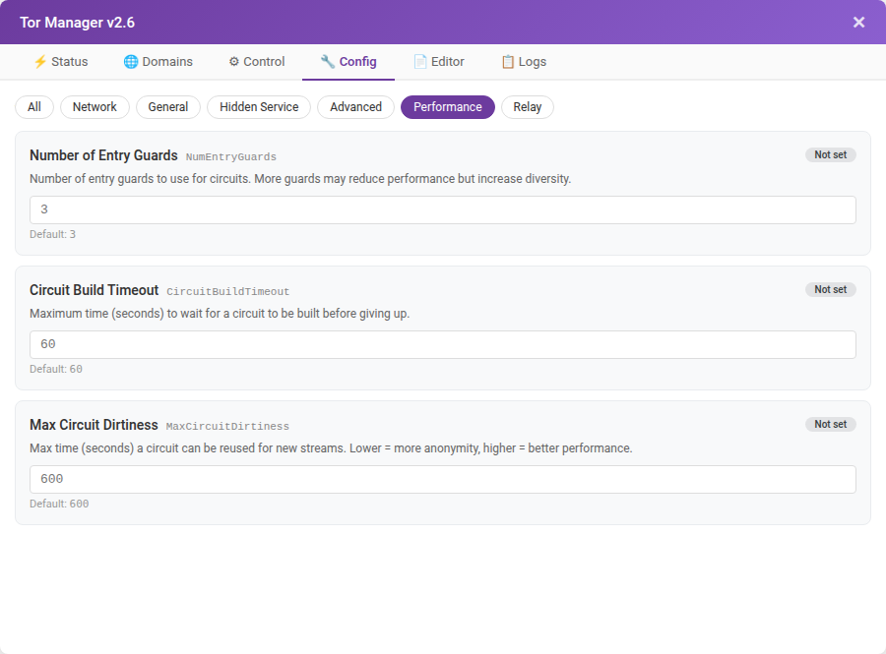
Task: Click the lightning bolt Status icon
Action: click(39, 62)
